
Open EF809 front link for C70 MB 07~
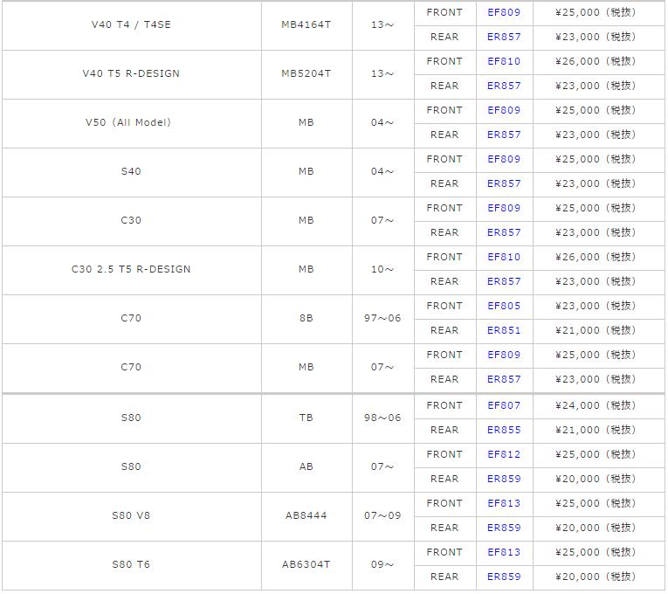tap(504, 355)
